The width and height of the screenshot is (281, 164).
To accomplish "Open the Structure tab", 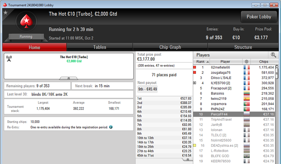I will pos(243,47).
